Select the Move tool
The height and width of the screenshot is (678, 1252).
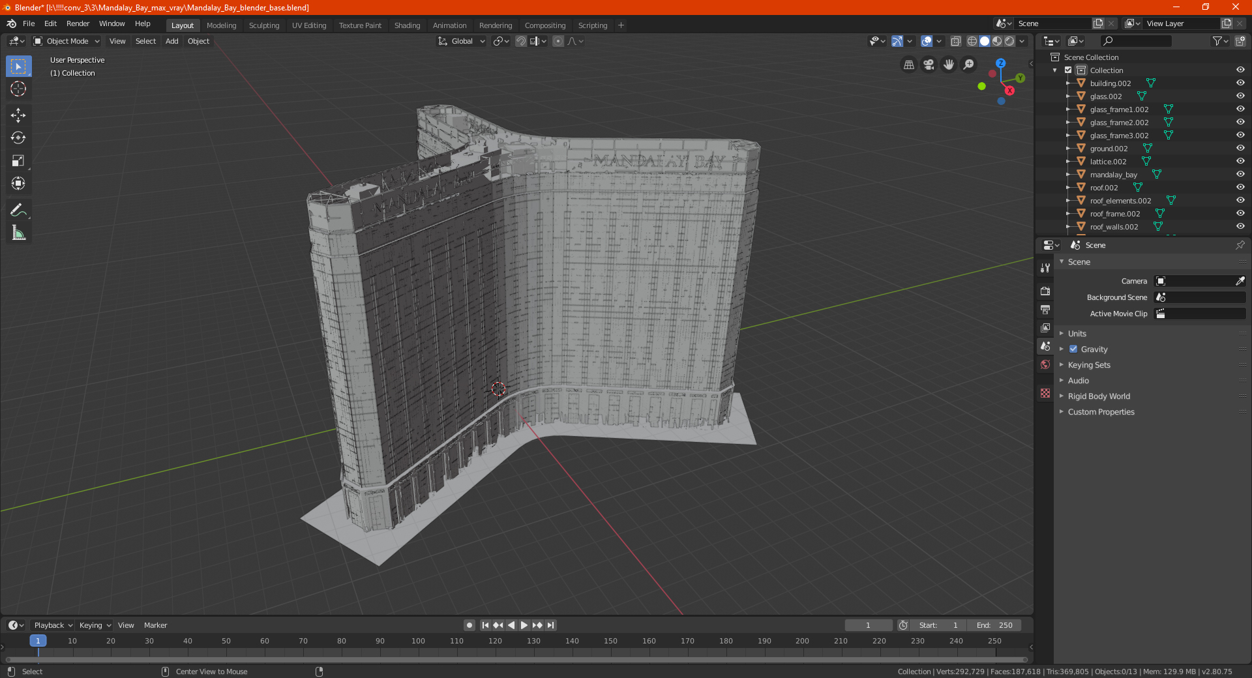pyautogui.click(x=18, y=115)
